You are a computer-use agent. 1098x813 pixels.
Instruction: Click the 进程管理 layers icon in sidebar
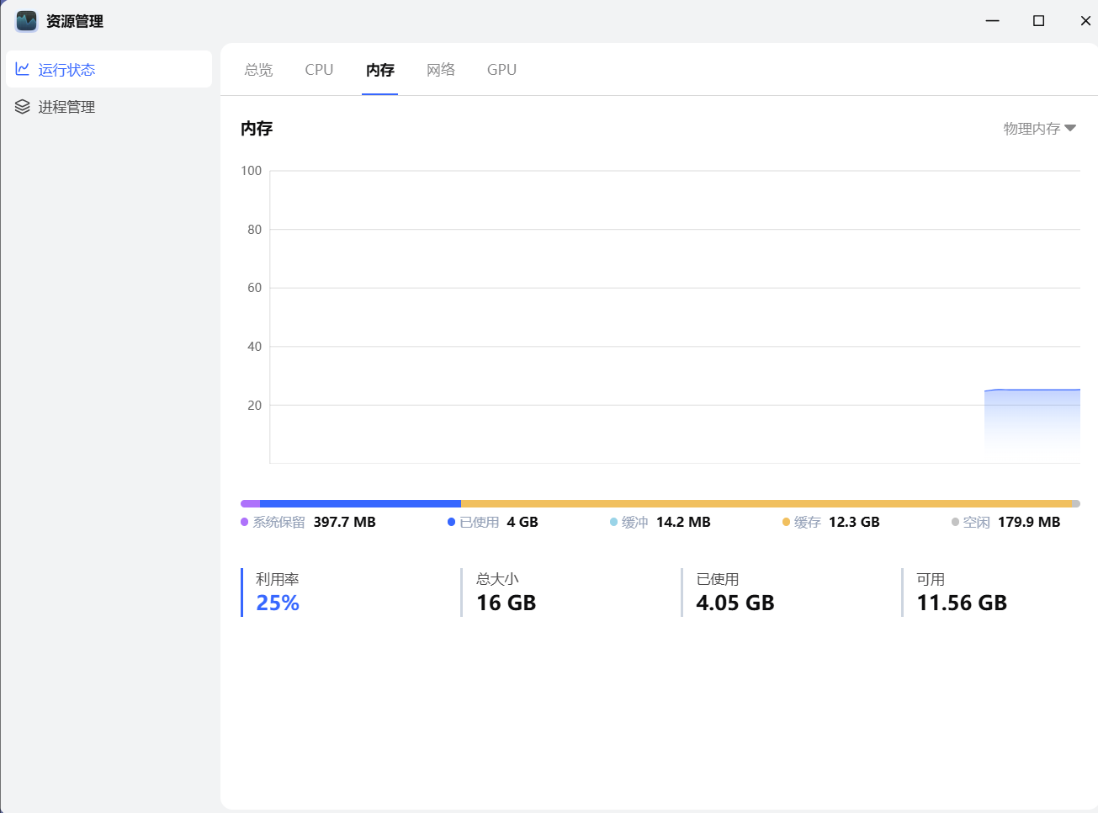23,107
